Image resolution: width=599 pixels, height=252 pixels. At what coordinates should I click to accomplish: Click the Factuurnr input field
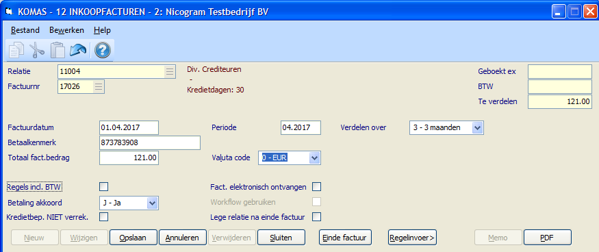[81, 87]
